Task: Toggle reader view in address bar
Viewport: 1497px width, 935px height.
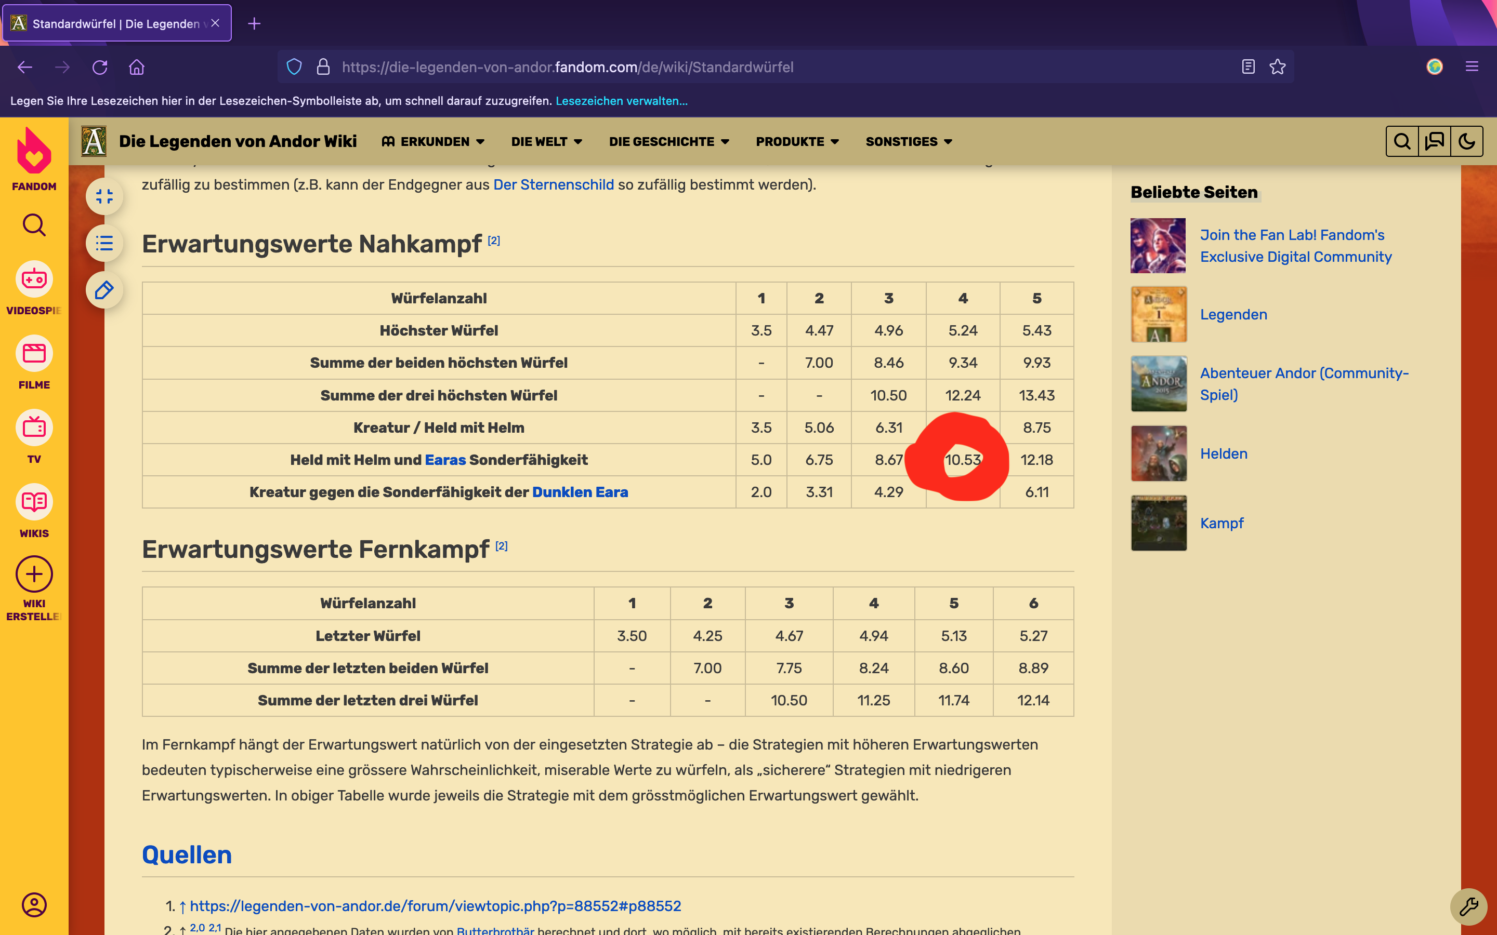Action: click(x=1247, y=67)
